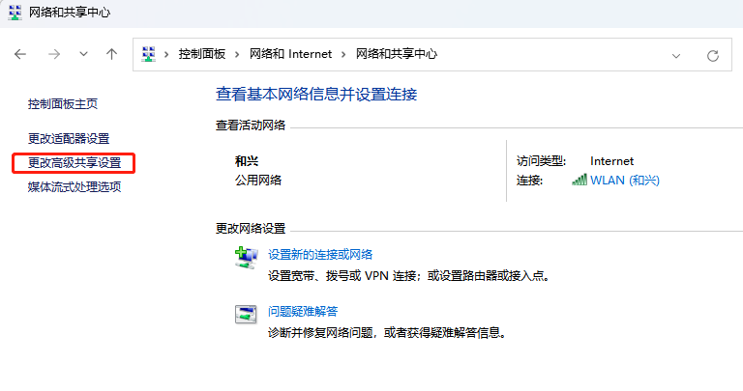
Task: Click the icon beside 设置新的连接或网络
Action: (x=246, y=257)
